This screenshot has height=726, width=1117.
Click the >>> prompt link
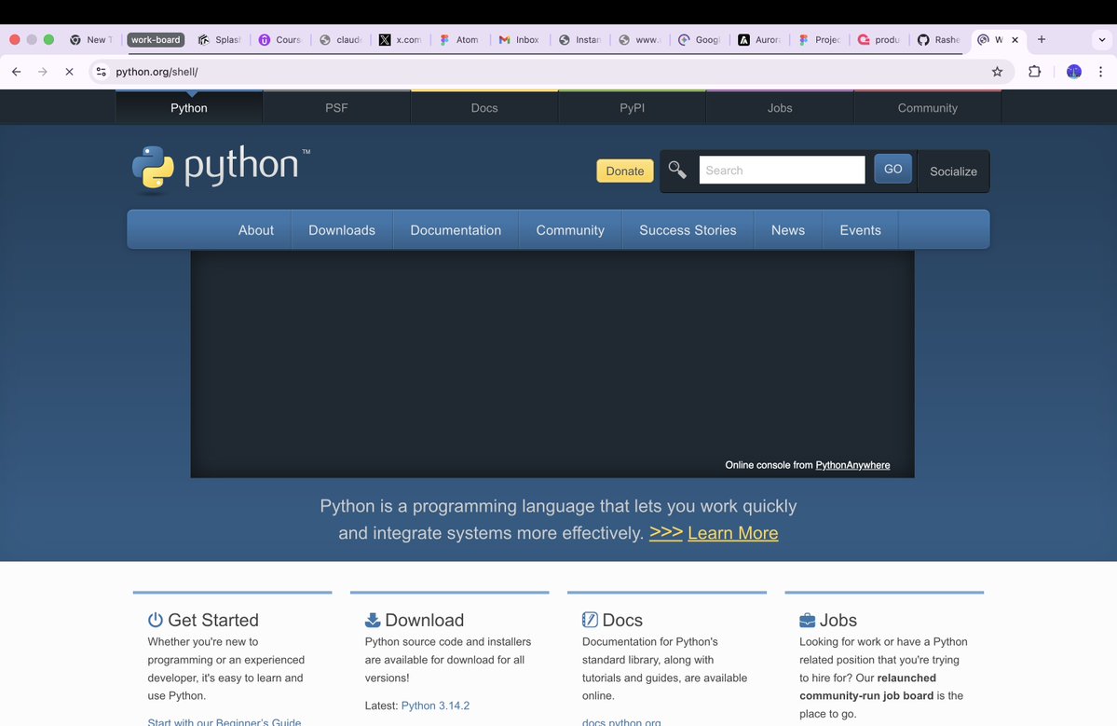pyautogui.click(x=666, y=533)
